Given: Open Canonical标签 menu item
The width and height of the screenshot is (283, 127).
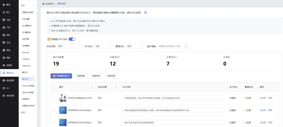Looking at the screenshot, I should coord(28,86).
